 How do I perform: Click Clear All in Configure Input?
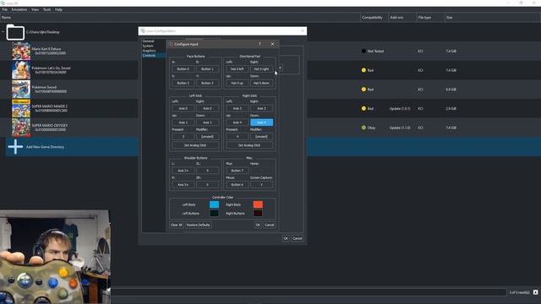pos(177,225)
